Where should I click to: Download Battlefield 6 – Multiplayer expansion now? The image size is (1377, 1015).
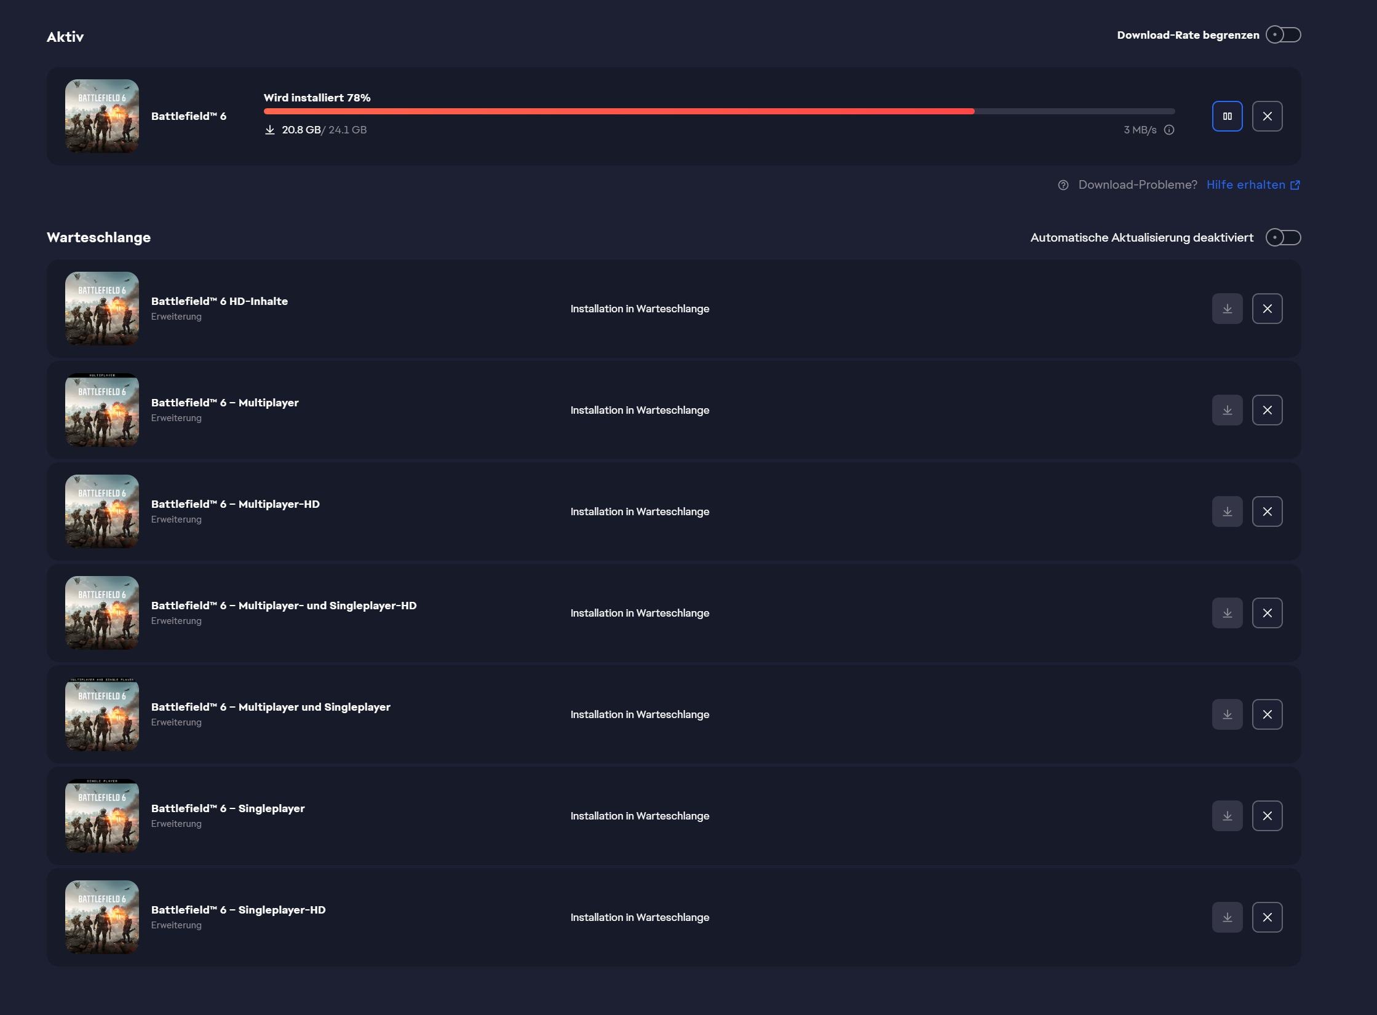(x=1227, y=410)
